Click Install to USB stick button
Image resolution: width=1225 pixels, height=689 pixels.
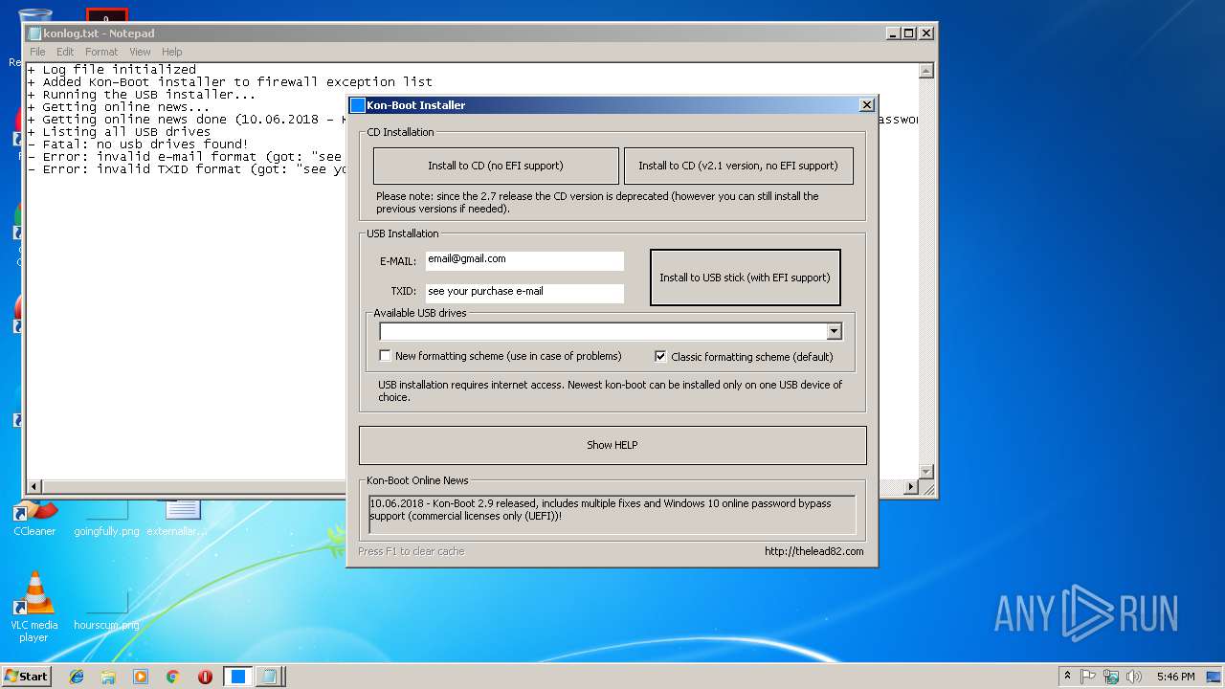pyautogui.click(x=745, y=278)
